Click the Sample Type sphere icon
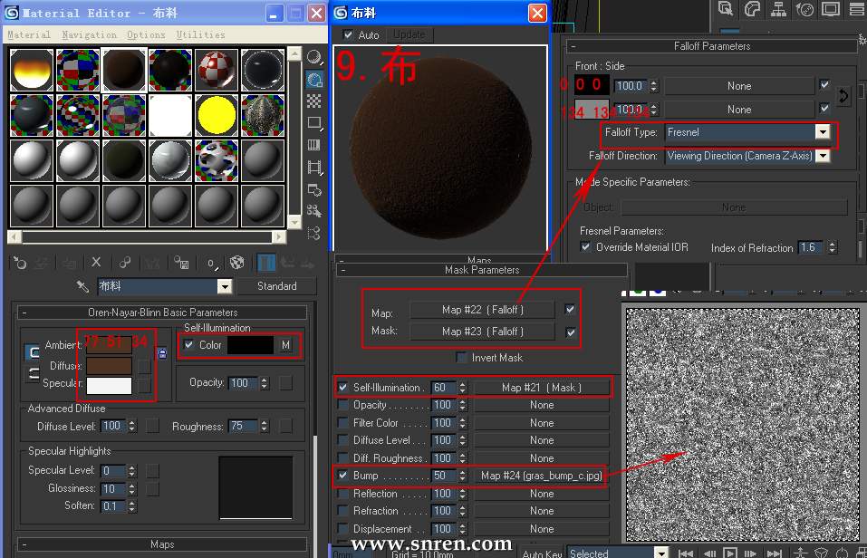Screen dimensions: 867x558 [314, 57]
